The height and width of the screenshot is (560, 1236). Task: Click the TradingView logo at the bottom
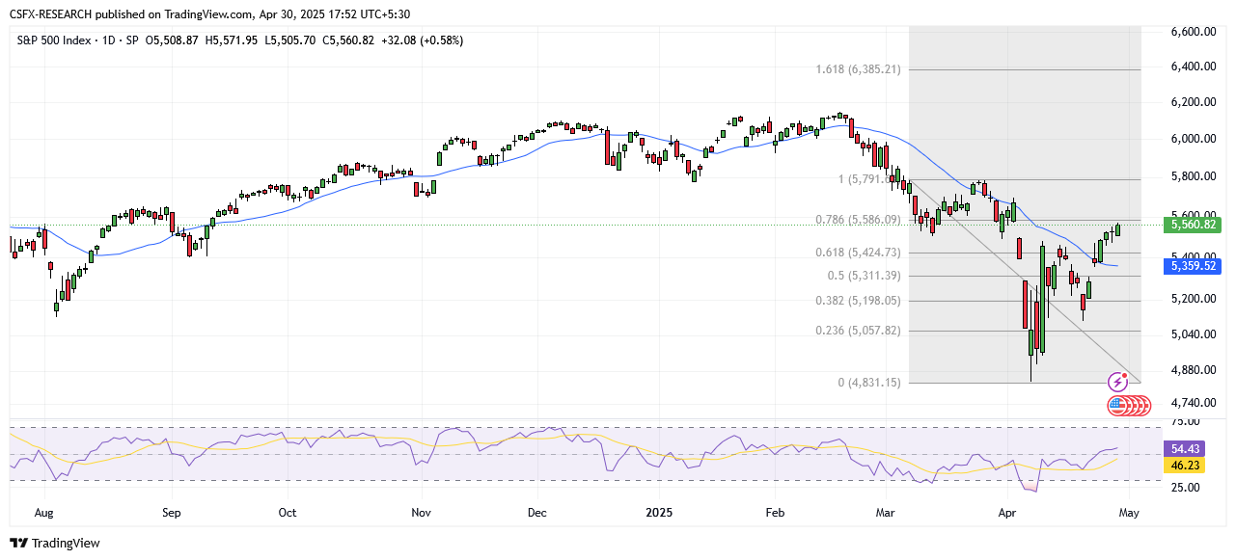coord(55,544)
